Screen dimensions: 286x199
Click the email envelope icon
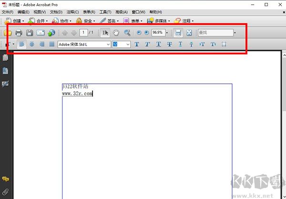pos(41,33)
